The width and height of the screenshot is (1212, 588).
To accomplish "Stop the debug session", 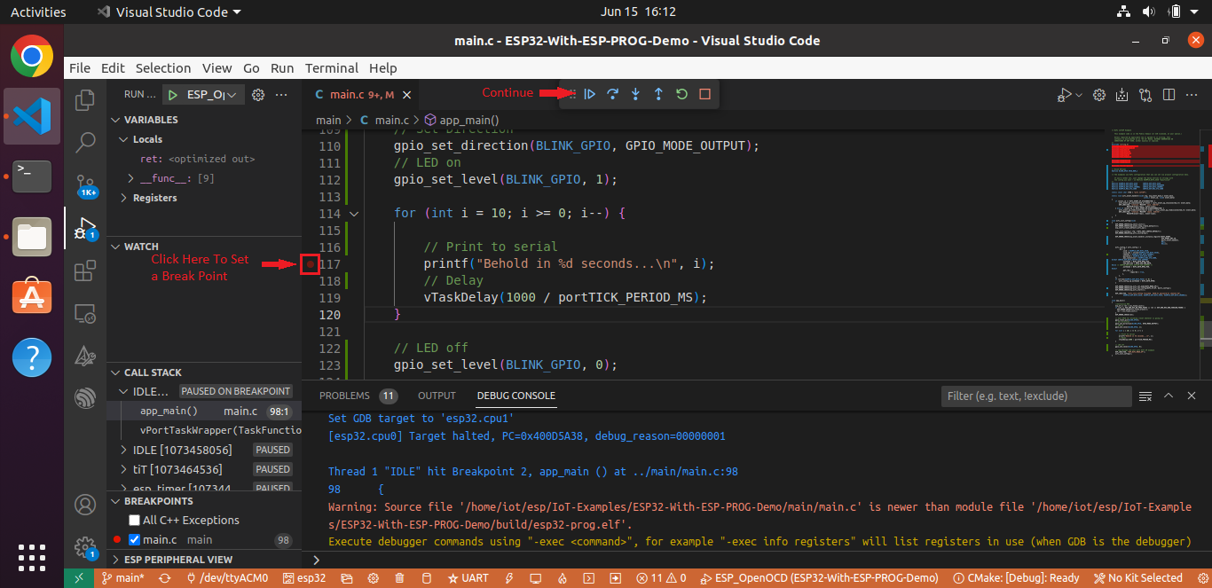I will pyautogui.click(x=704, y=94).
